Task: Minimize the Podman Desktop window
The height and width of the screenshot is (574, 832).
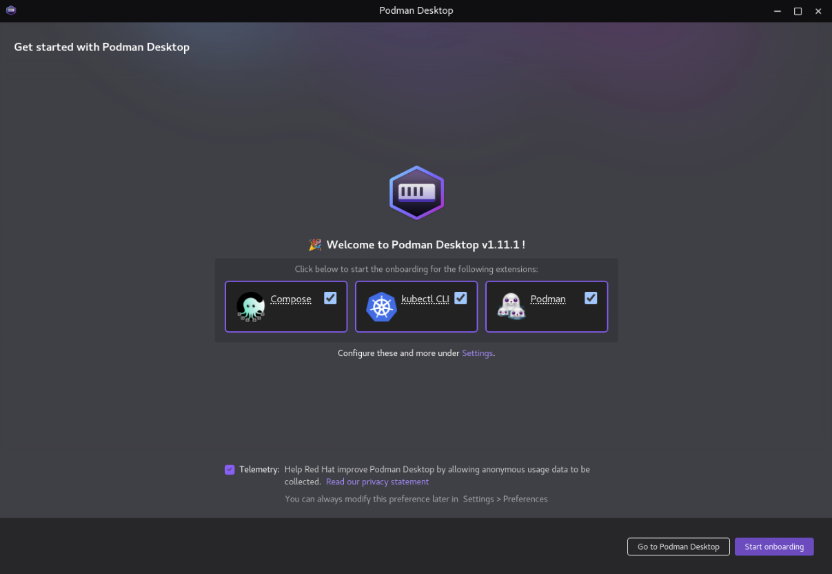Action: click(x=777, y=11)
